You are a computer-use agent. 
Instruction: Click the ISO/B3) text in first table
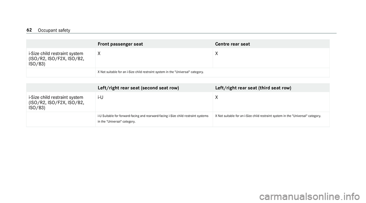point(37,64)
